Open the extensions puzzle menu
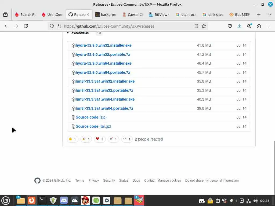The width and height of the screenshot is (275, 206). coord(259,26)
